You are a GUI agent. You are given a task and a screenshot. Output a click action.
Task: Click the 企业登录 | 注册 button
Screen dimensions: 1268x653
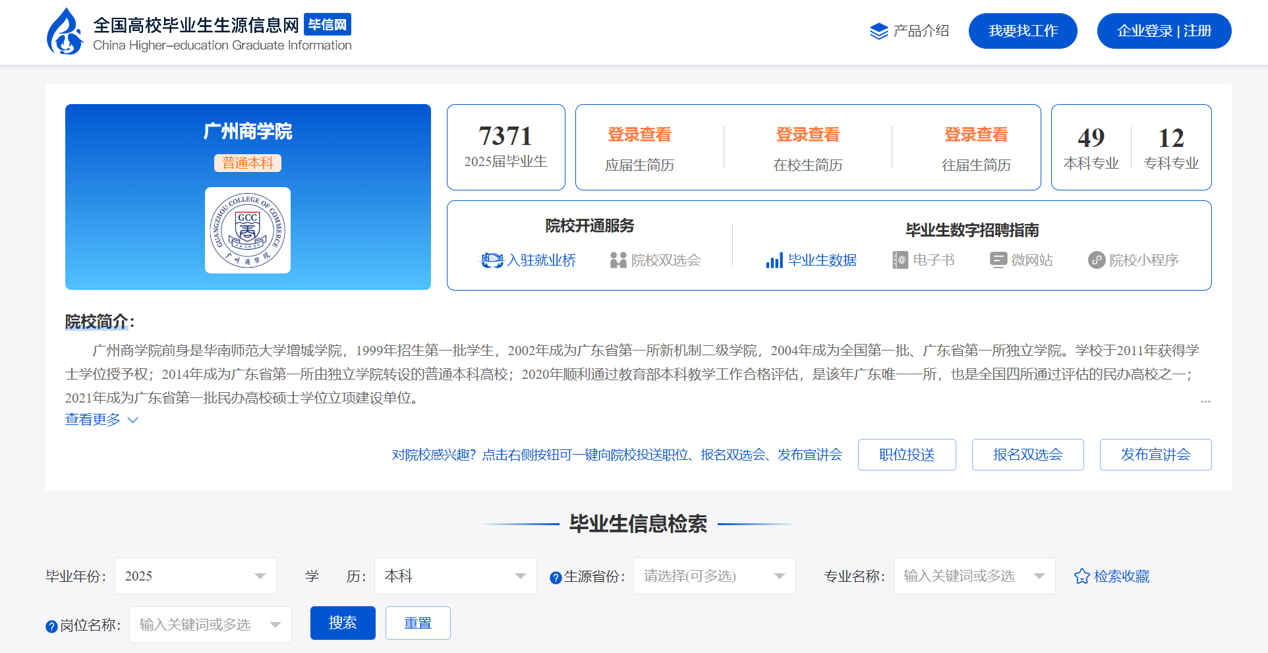(x=1164, y=31)
